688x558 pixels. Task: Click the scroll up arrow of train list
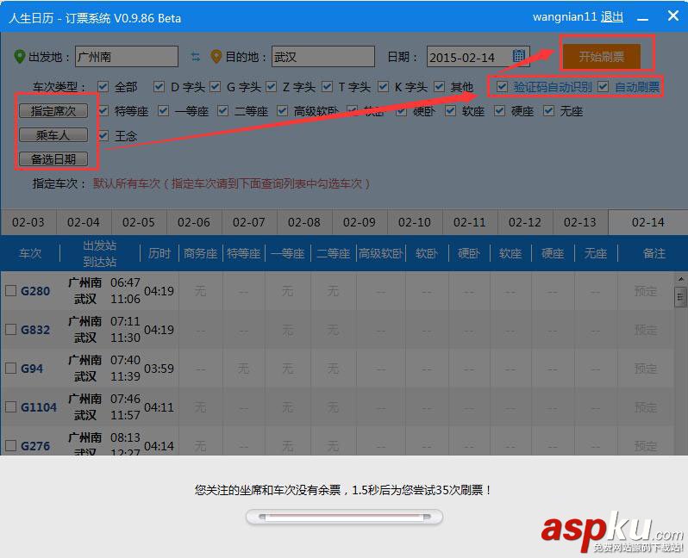680,279
